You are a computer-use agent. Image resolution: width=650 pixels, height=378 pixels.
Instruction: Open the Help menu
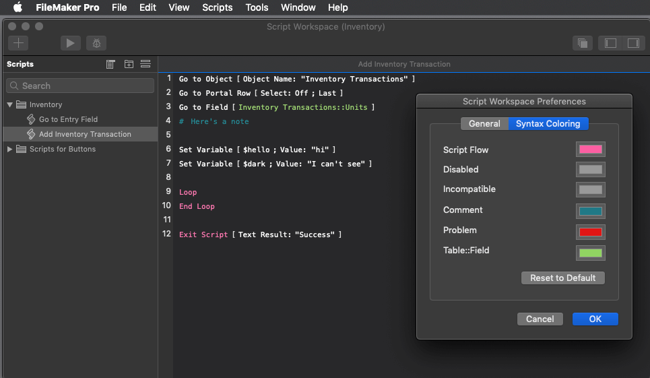338,7
